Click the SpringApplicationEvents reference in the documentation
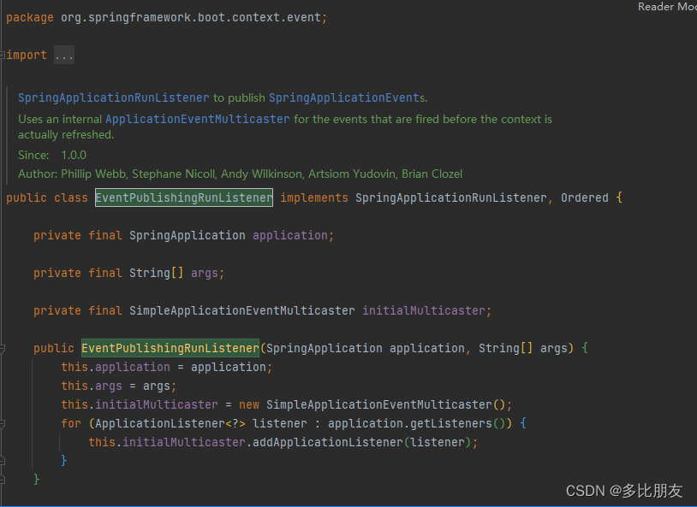 [x=344, y=97]
